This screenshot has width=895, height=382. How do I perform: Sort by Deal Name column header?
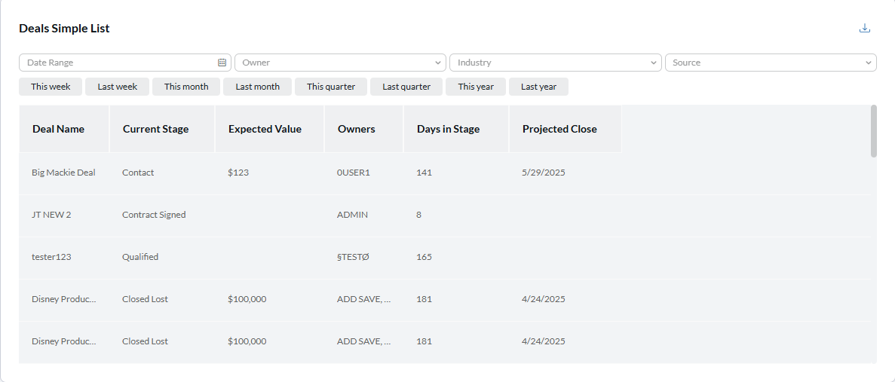pos(59,129)
